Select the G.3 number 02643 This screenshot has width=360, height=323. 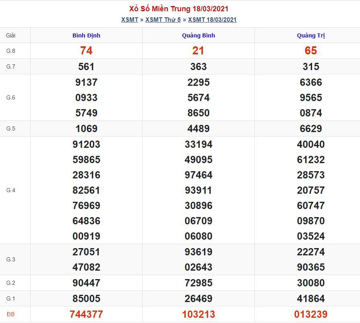tap(199, 267)
